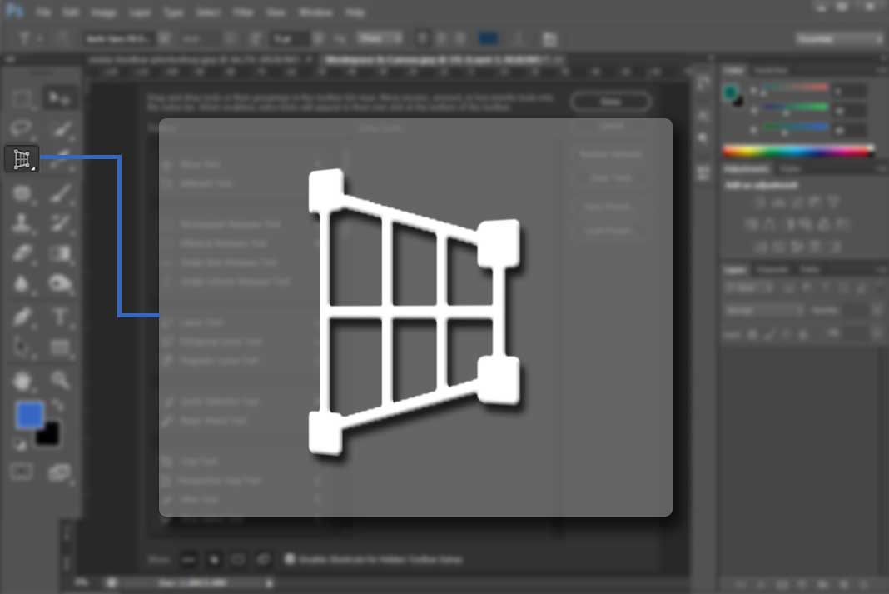The height and width of the screenshot is (594, 889).
Task: Toggle Enable Shortcuts for Hidden Toolbar Extras checkbox
Action: coord(290,559)
